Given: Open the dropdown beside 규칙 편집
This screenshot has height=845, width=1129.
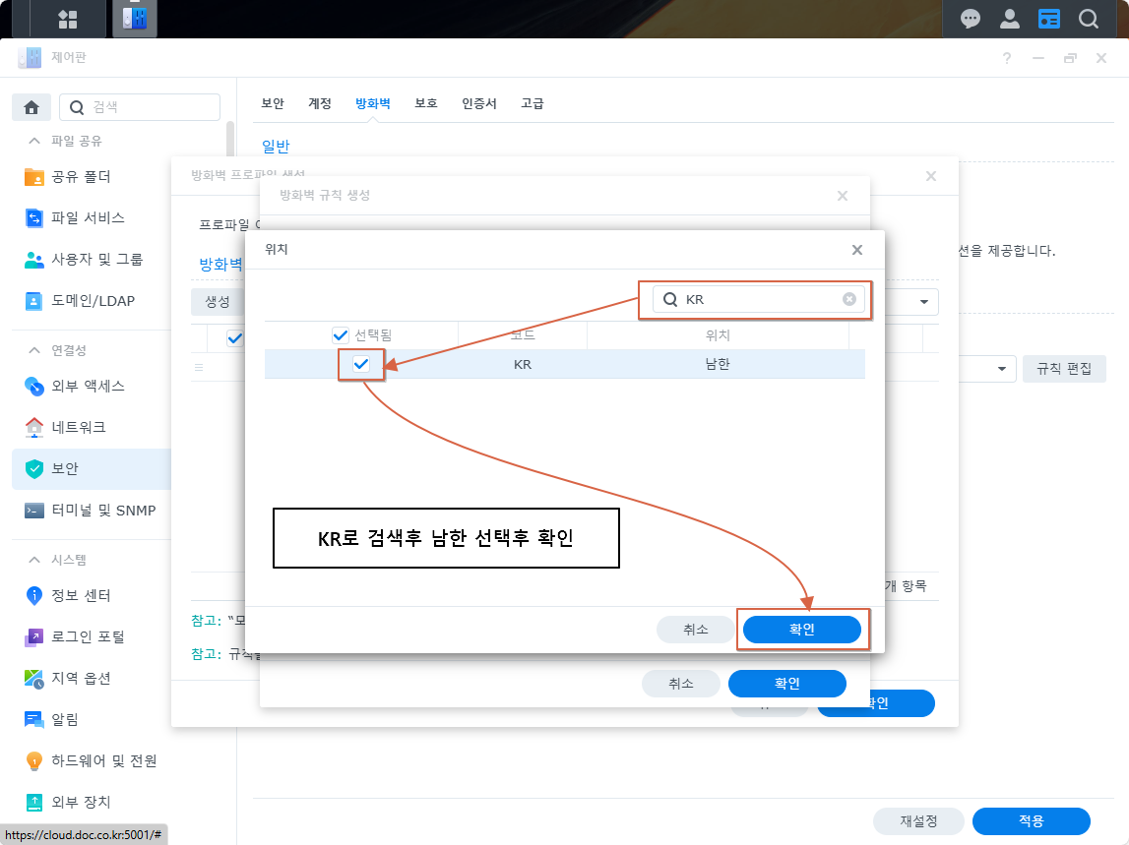Looking at the screenshot, I should click(x=1002, y=369).
